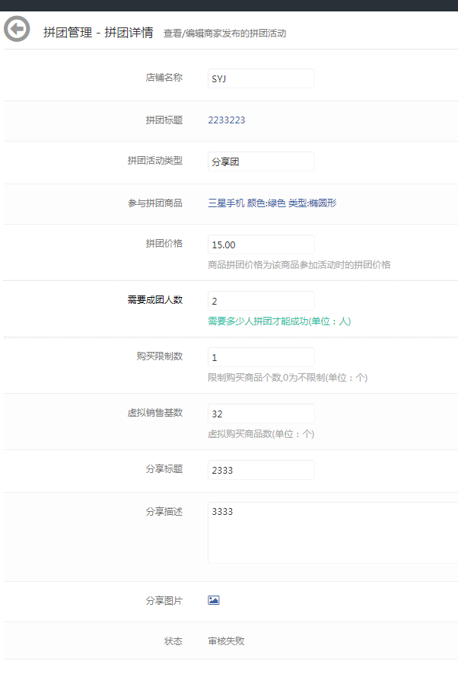Click the group title value 2233223

tap(227, 120)
